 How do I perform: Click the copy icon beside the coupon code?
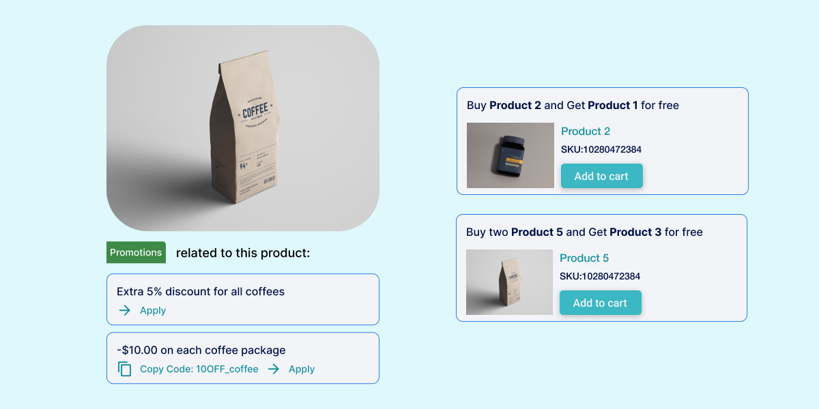[124, 369]
